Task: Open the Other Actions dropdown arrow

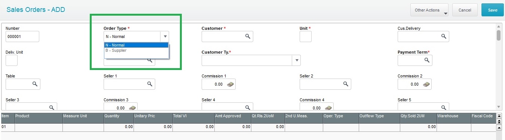Action: [446, 13]
